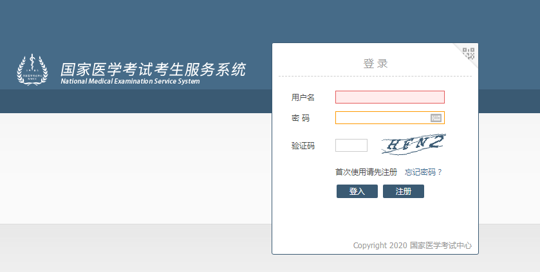Open the virtual keyboard in password field
Image resolution: width=540 pixels, height=272 pixels.
(x=436, y=118)
